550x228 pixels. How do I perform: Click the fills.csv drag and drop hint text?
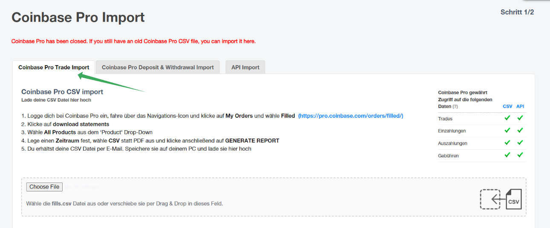[x=125, y=203]
